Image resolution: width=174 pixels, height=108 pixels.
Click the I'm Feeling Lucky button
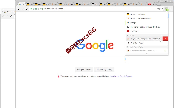(104, 70)
